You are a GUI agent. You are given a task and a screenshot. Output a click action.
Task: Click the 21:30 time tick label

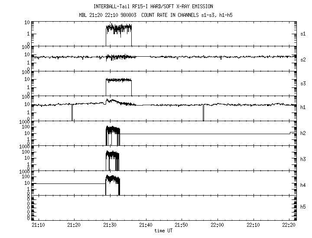(110, 225)
